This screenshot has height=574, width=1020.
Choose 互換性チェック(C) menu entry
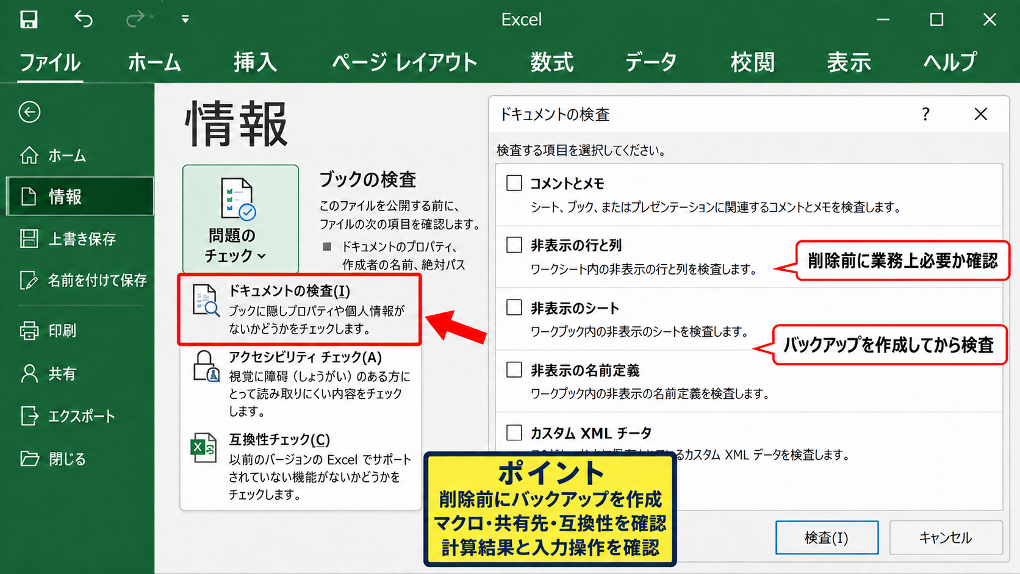tap(301, 467)
